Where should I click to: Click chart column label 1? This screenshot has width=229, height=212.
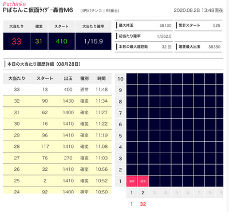click(x=132, y=193)
